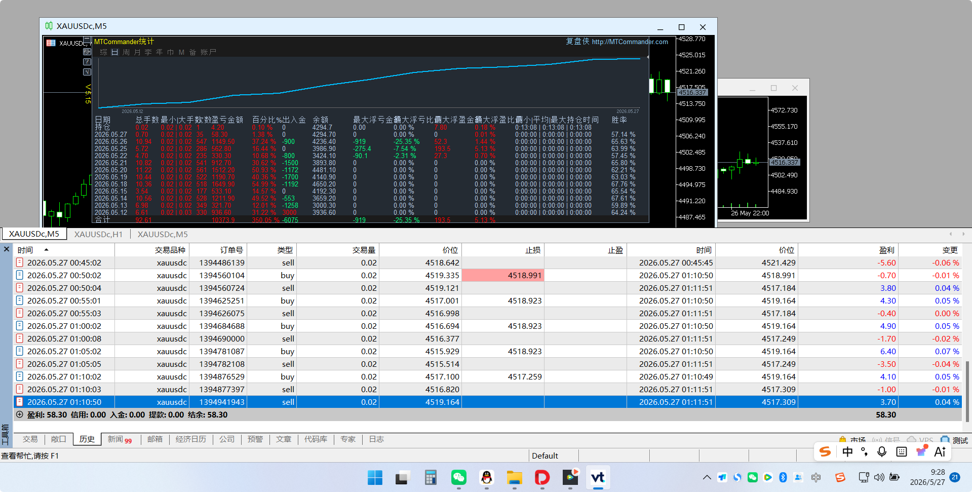Open File Explorer from the taskbar

[515, 477]
